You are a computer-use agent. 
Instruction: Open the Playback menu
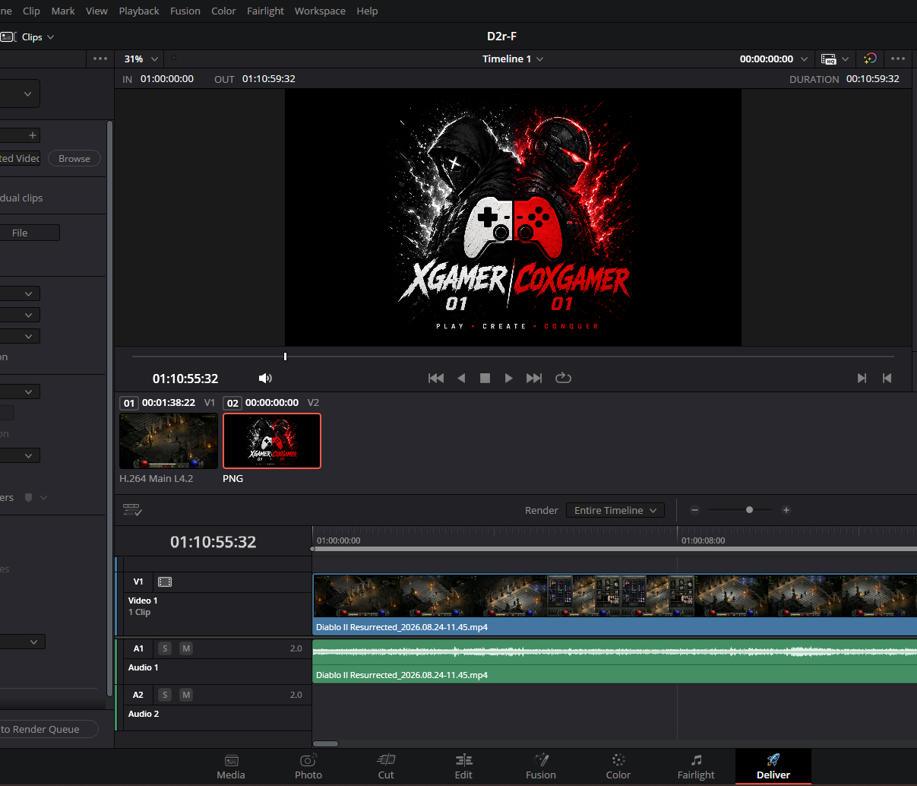click(139, 11)
